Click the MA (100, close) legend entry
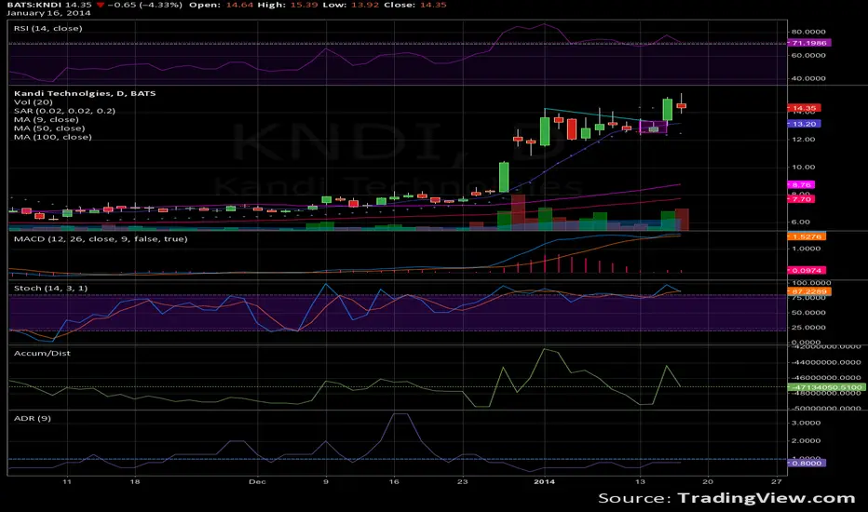 tap(52, 137)
